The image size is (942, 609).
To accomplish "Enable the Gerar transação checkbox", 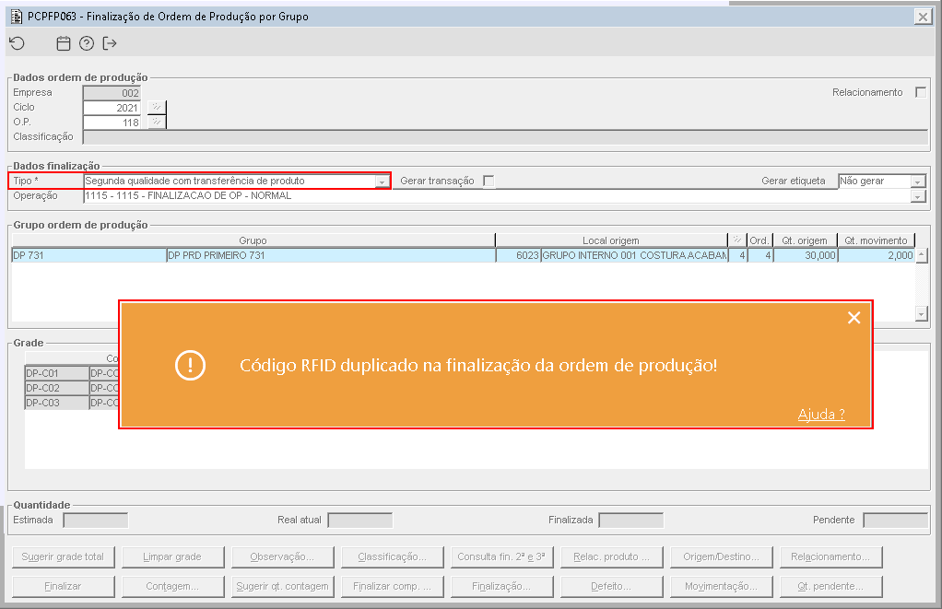I will pos(489,181).
